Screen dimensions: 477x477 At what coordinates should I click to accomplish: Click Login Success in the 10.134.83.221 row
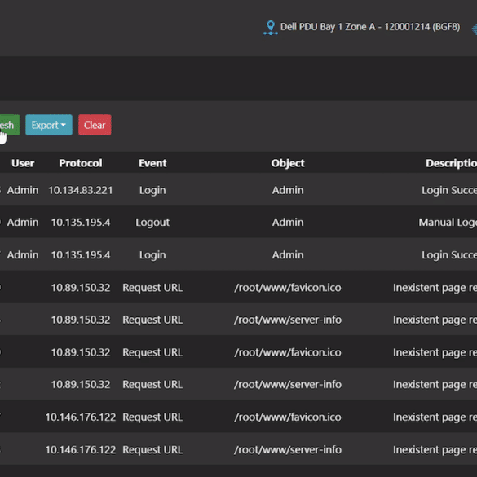click(x=449, y=190)
